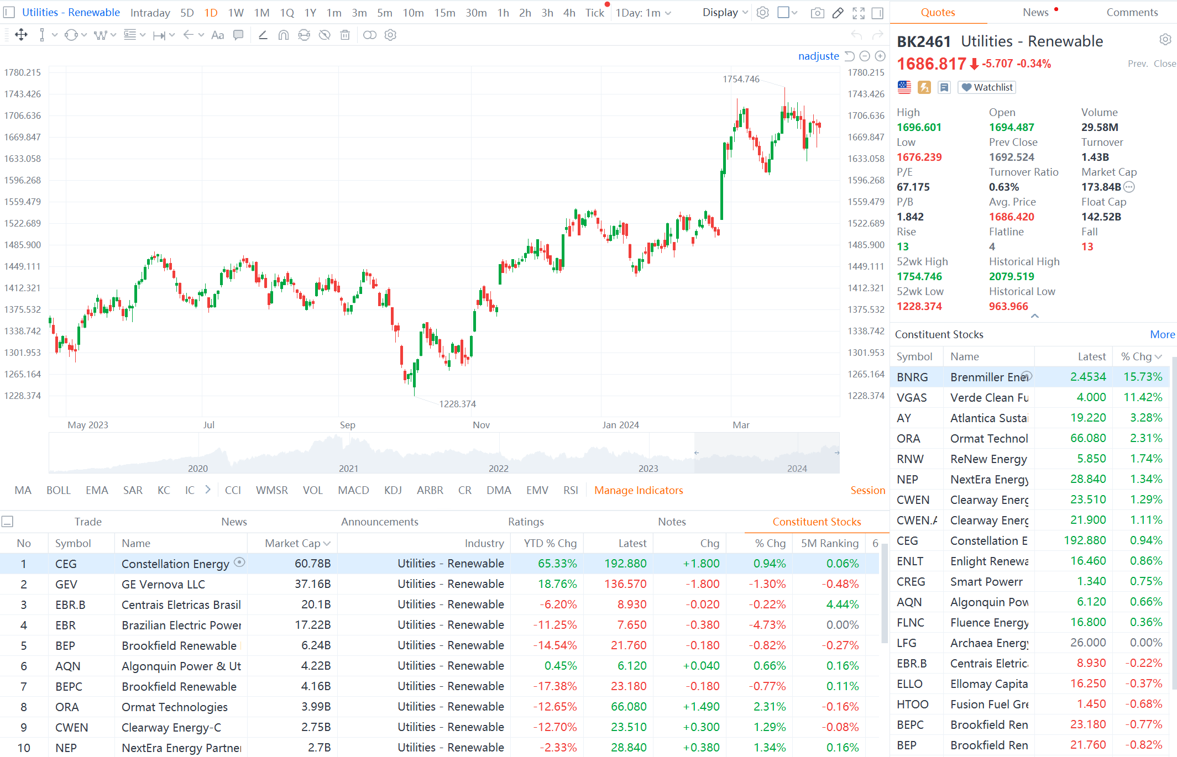Switch chart to Intraday view

click(150, 13)
